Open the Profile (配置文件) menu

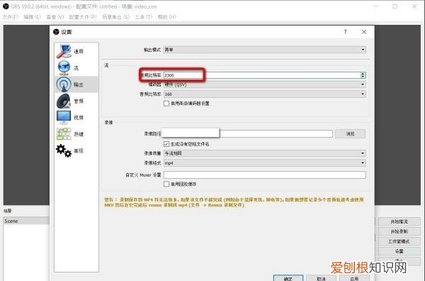(83, 17)
